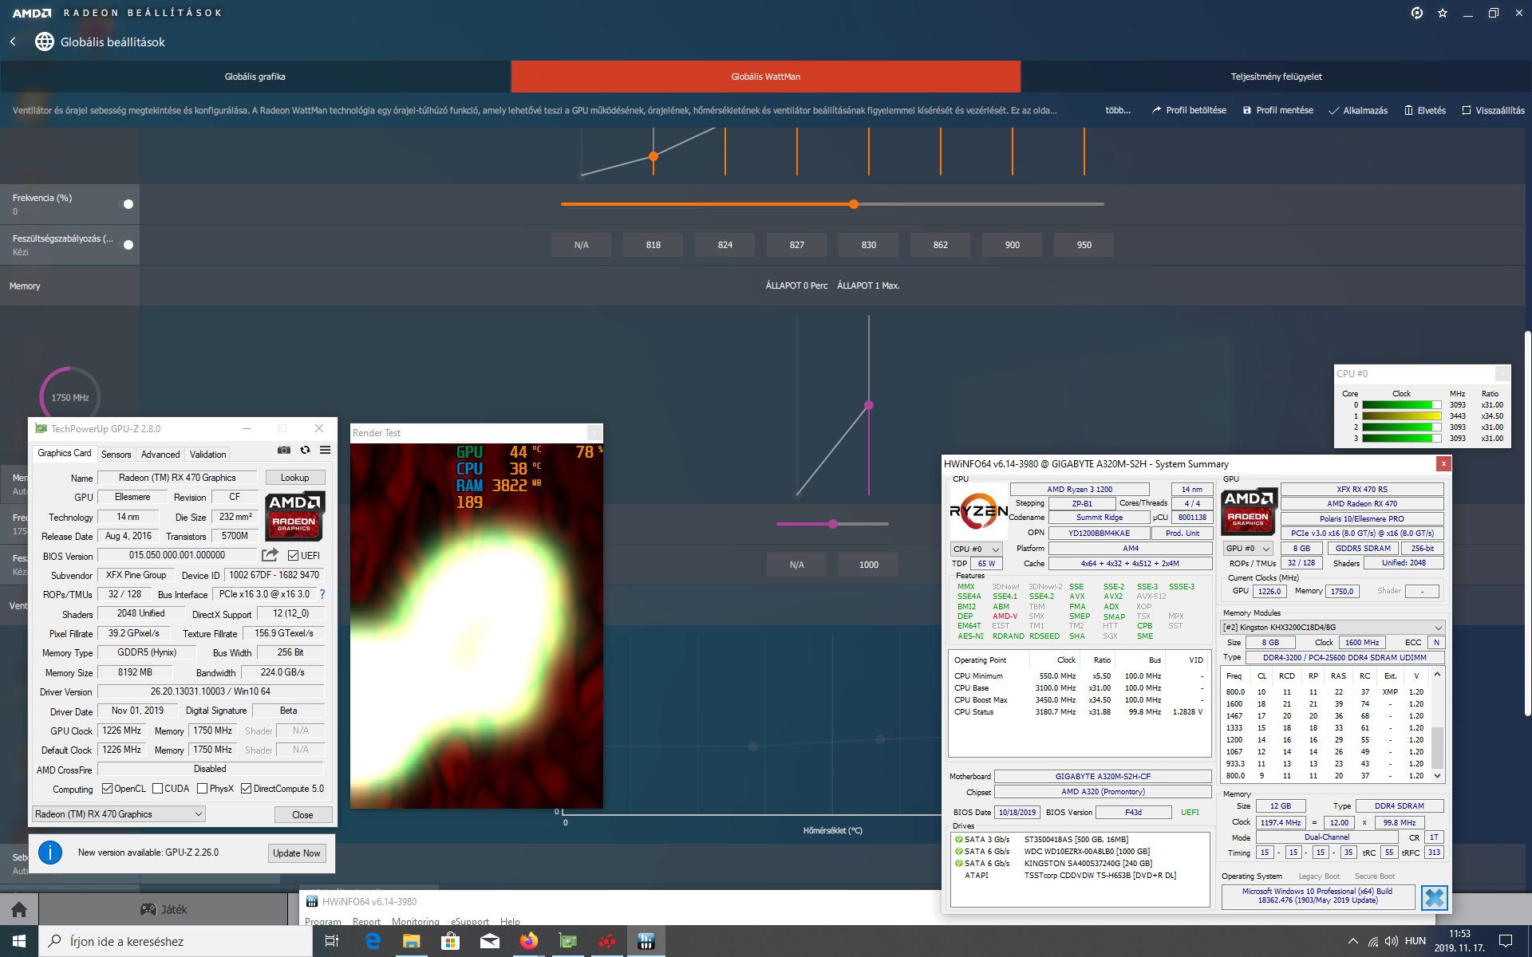Switch to Globális grafika tab
This screenshot has height=957, width=1532.
tap(255, 77)
